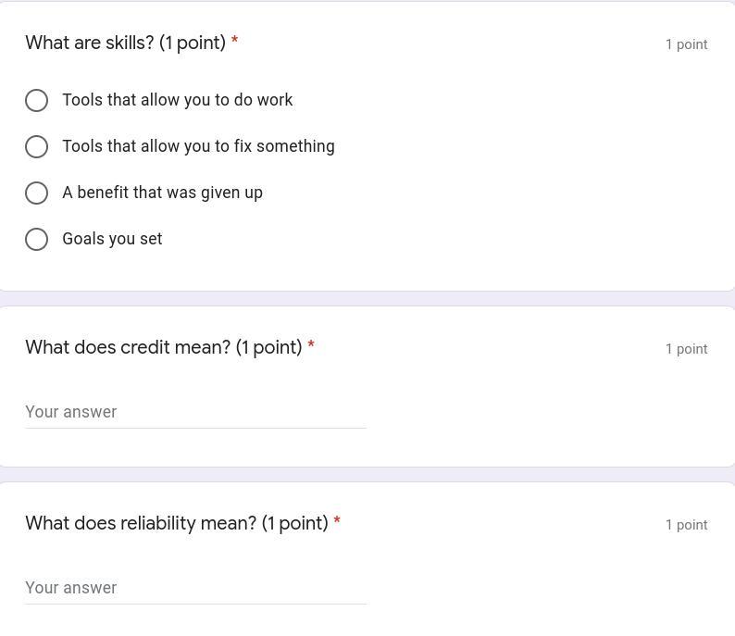Click the '1 point' label on the reliability question
Viewport: 735px width, 636px height.
(x=686, y=525)
